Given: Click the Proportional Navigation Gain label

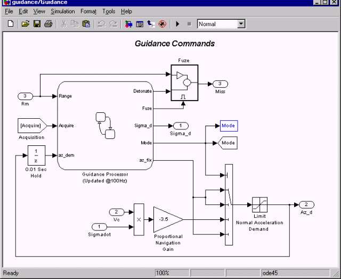Looking at the screenshot, I should (168, 243).
